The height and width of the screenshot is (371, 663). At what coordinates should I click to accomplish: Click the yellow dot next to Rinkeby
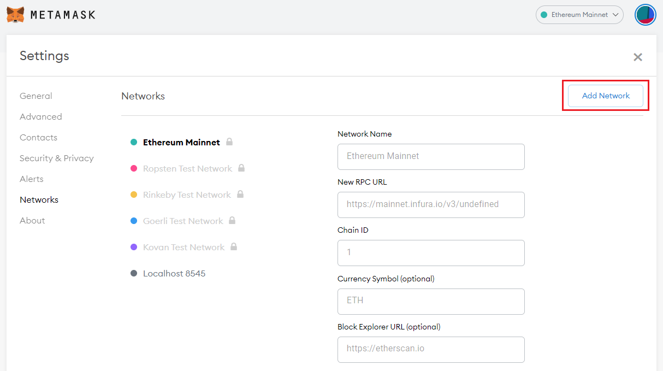coord(134,195)
